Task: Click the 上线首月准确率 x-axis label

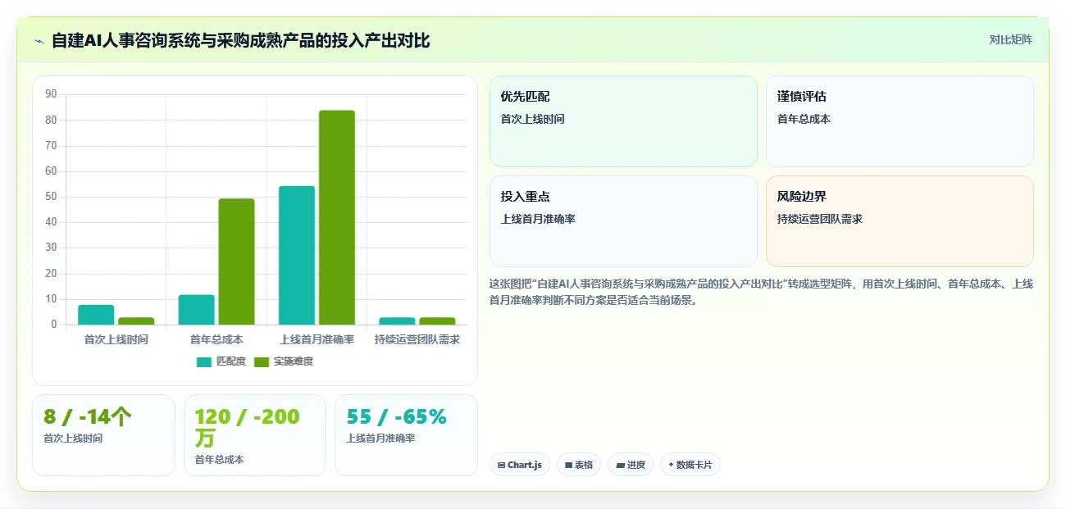Action: 317,339
